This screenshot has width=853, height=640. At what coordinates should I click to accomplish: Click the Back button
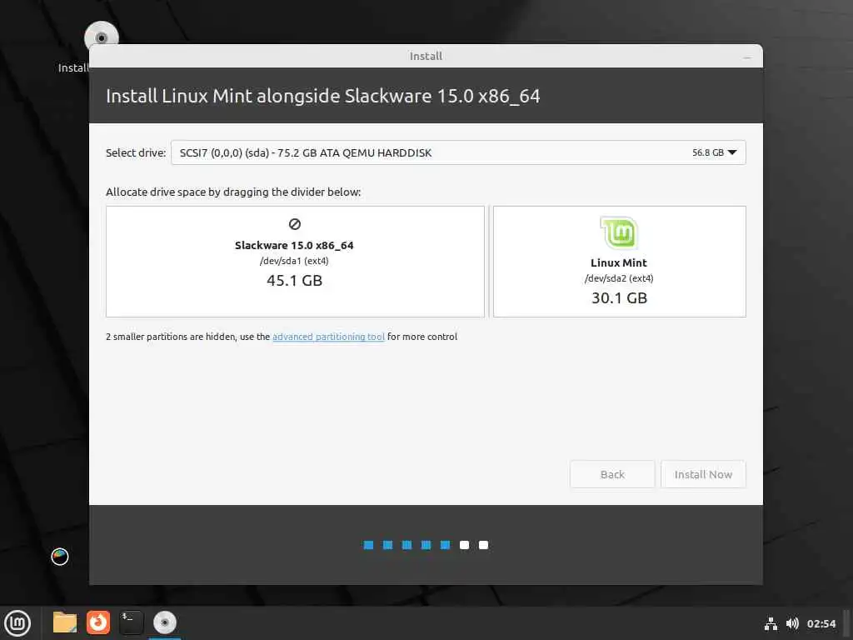coord(612,474)
